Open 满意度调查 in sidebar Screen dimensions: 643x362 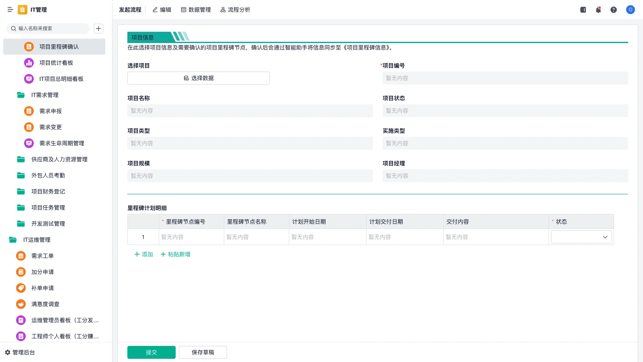54,304
